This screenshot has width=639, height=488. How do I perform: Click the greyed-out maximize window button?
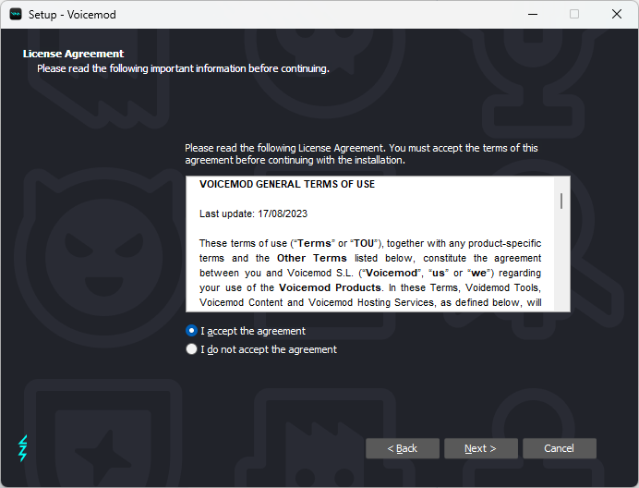574,14
